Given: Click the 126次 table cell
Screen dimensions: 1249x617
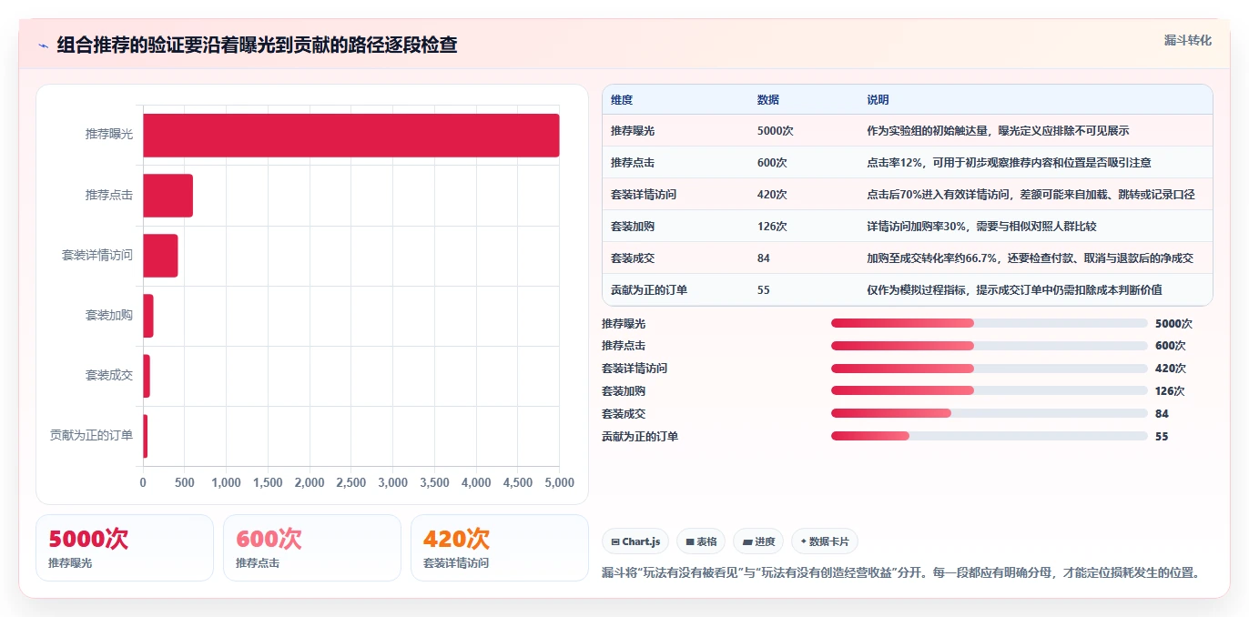Looking at the screenshot, I should tap(804, 227).
